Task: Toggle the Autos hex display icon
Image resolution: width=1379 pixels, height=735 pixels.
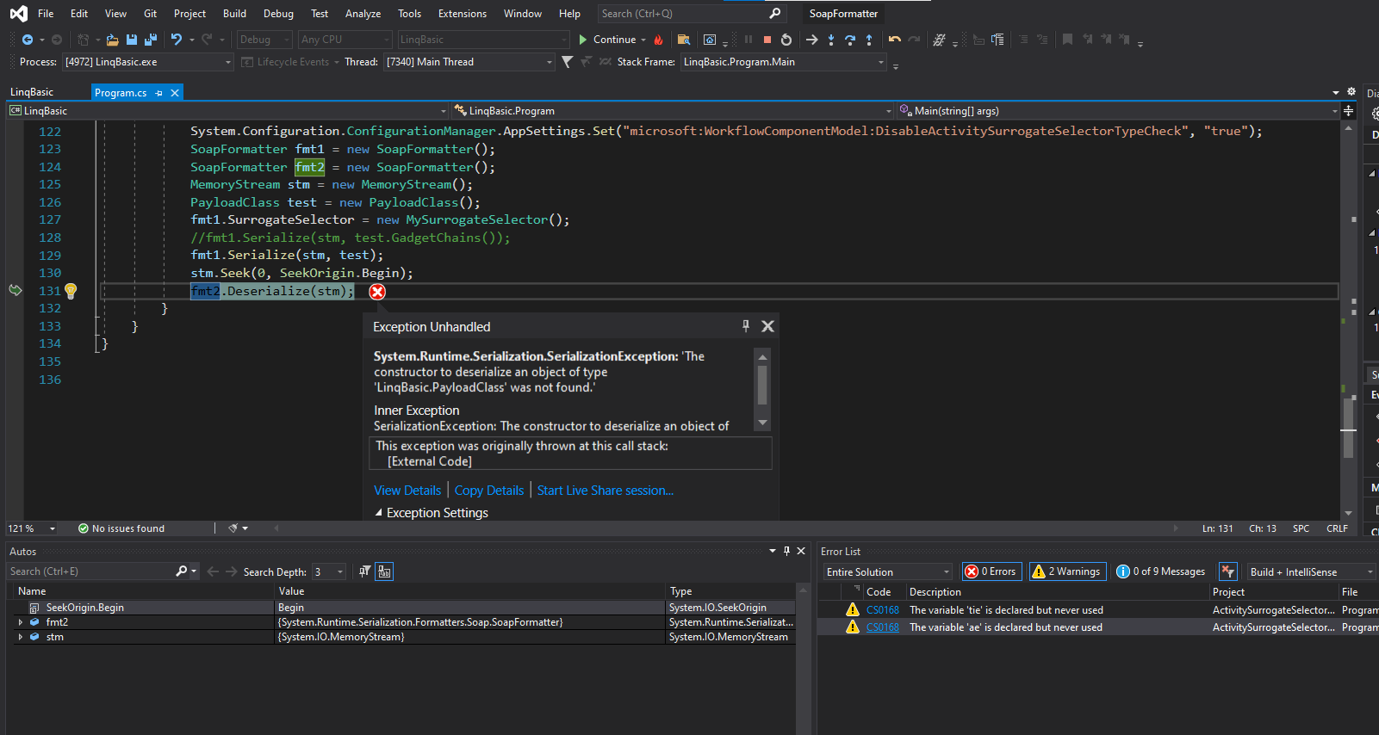Action: [x=384, y=571]
